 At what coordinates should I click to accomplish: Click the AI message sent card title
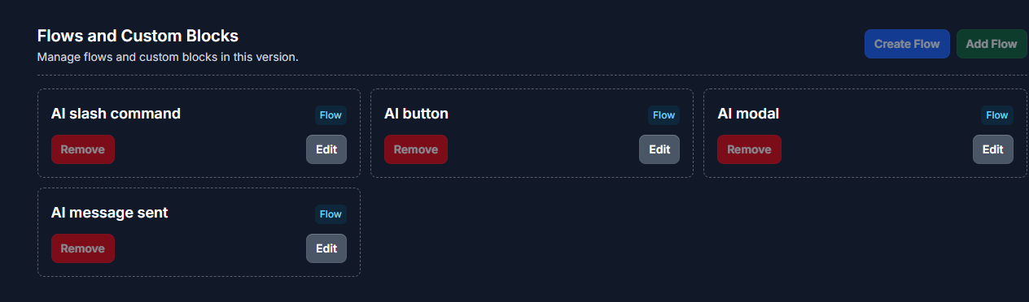[x=109, y=213]
